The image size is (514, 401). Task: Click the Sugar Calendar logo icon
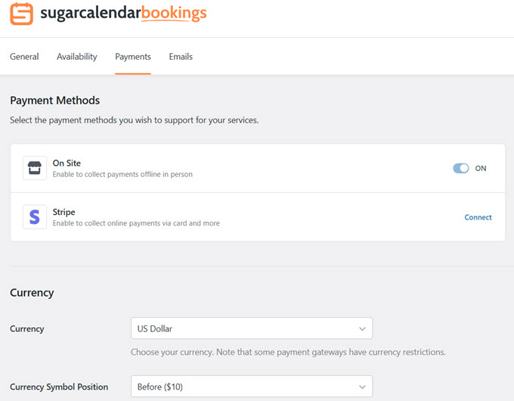[x=21, y=14]
